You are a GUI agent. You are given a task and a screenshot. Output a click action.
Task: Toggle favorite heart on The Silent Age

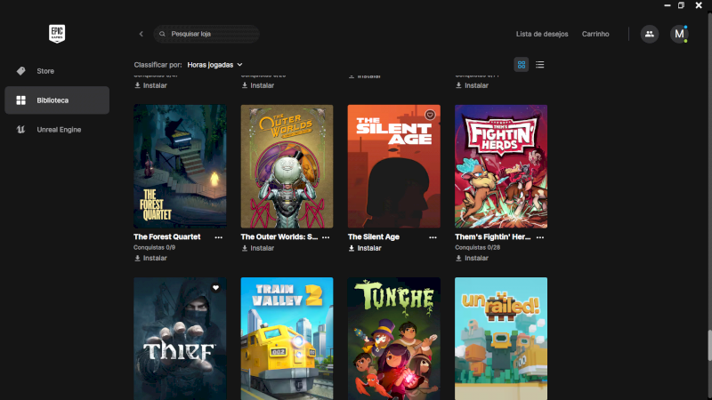pos(430,115)
